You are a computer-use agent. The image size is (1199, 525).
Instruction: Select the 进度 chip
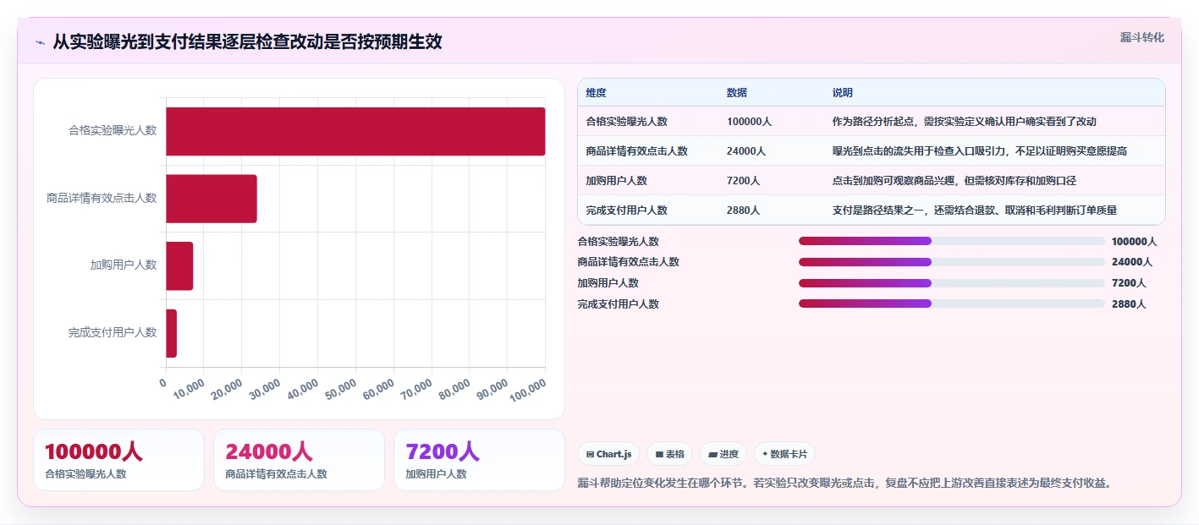(723, 454)
